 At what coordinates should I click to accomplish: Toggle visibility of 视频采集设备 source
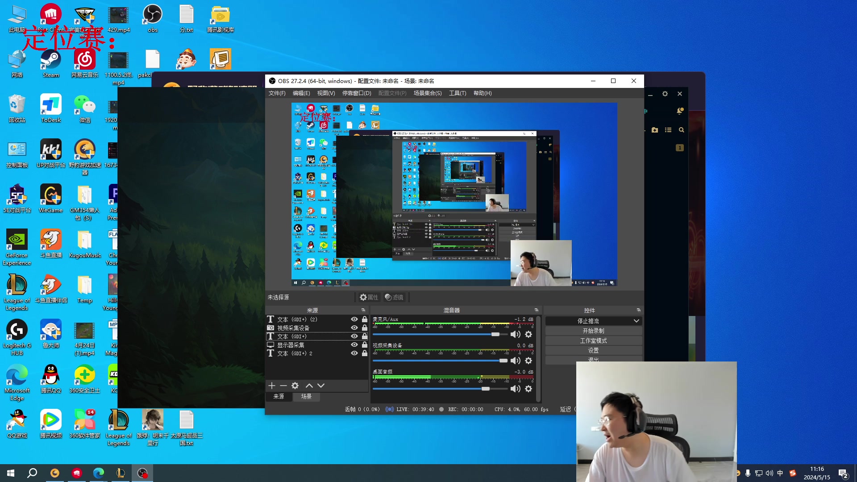tap(354, 327)
